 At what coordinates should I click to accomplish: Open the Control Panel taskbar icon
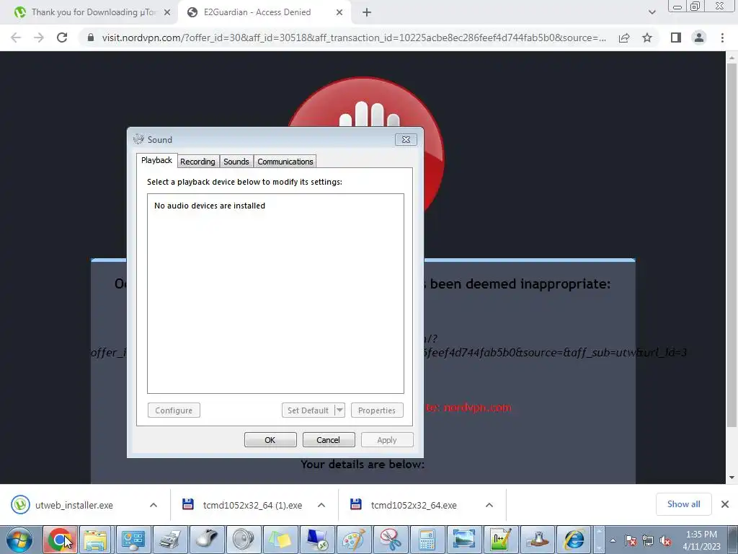pyautogui.click(x=133, y=540)
